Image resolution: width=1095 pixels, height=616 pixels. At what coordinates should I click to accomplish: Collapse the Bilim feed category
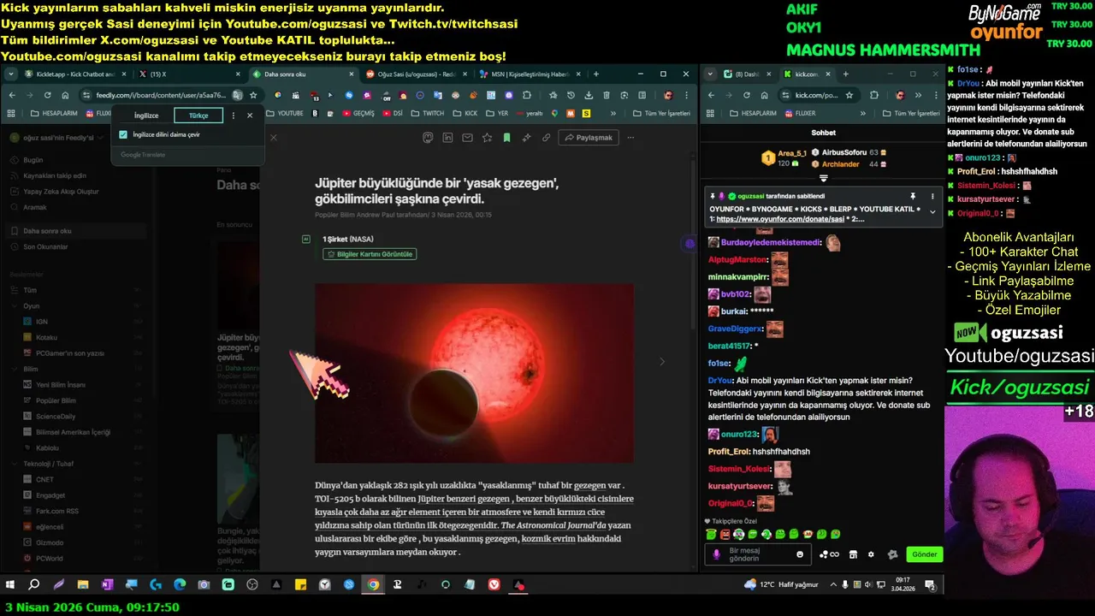pyautogui.click(x=15, y=369)
